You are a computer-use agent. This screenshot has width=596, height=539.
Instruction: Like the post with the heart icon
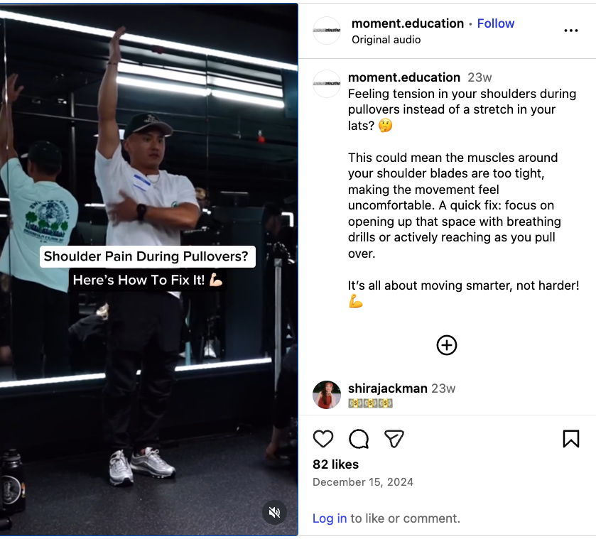323,439
